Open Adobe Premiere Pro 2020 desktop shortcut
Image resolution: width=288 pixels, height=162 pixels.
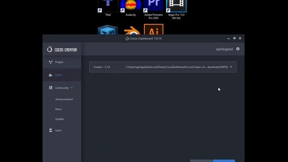coord(153,9)
